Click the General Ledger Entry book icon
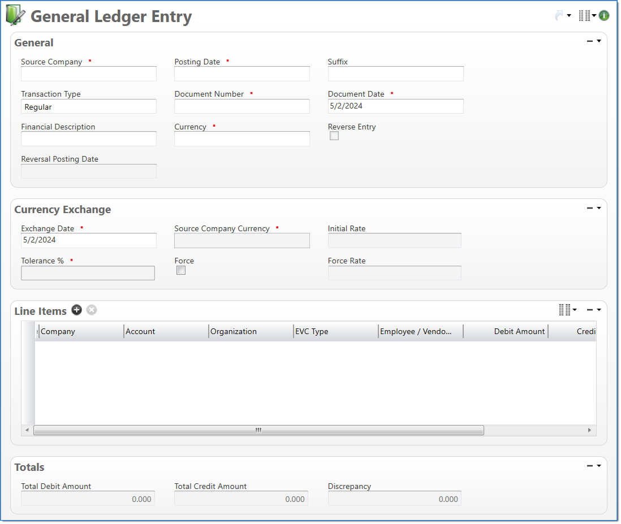621x524 pixels. pyautogui.click(x=15, y=16)
